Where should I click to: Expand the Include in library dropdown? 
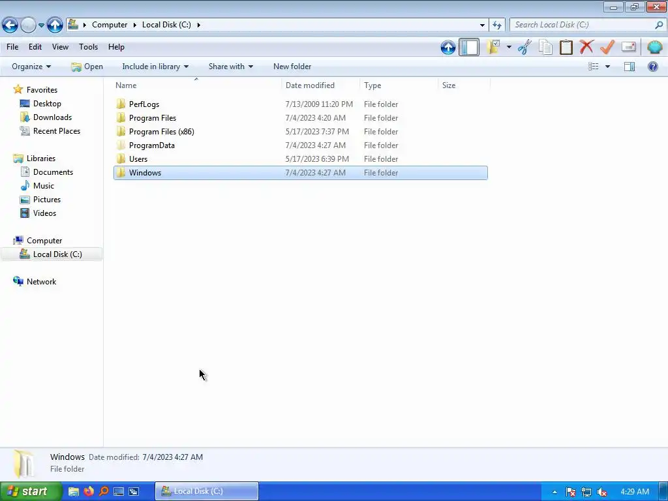tap(155, 67)
